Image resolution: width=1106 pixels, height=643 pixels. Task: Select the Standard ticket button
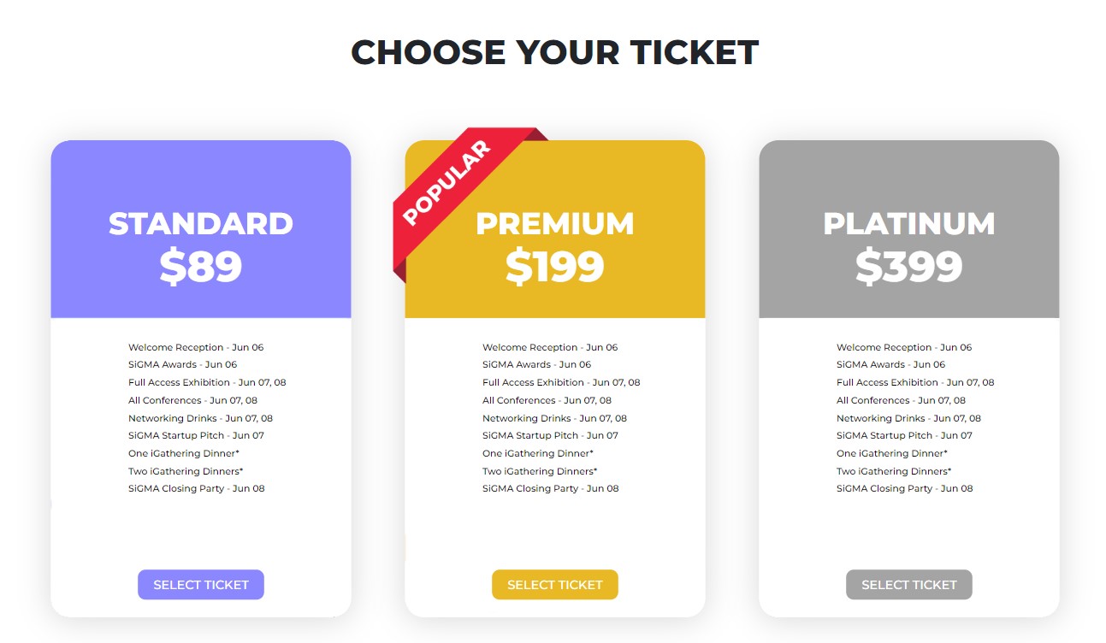(201, 585)
